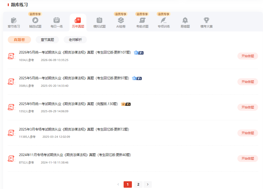
Task: Select the 精选试题 star icon
Action: [35, 20]
